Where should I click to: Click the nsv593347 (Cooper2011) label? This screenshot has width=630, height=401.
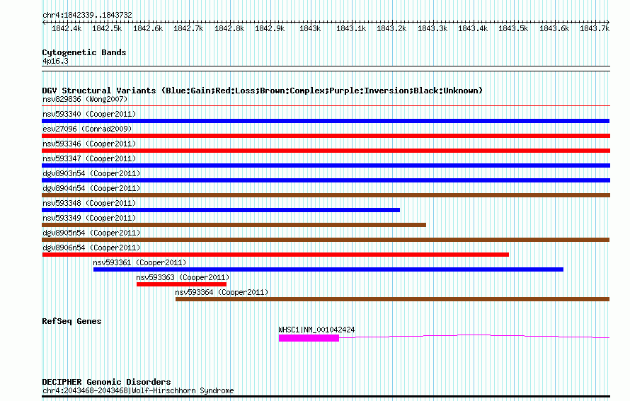89,158
